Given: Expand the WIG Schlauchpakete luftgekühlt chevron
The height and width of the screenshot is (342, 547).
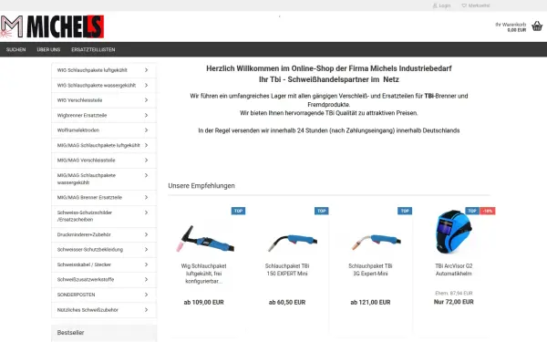Looking at the screenshot, I should tap(146, 70).
